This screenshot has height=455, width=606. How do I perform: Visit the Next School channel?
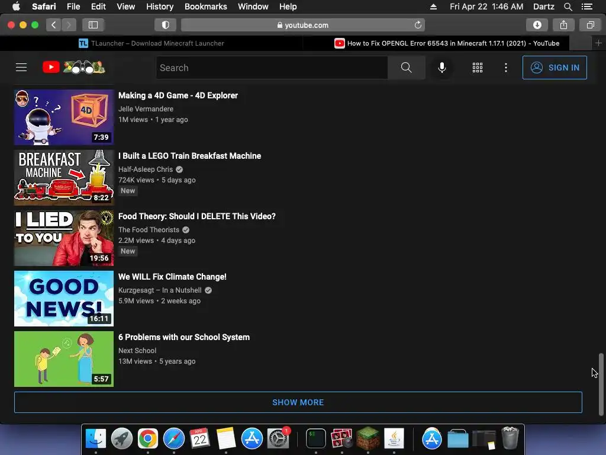[137, 351]
